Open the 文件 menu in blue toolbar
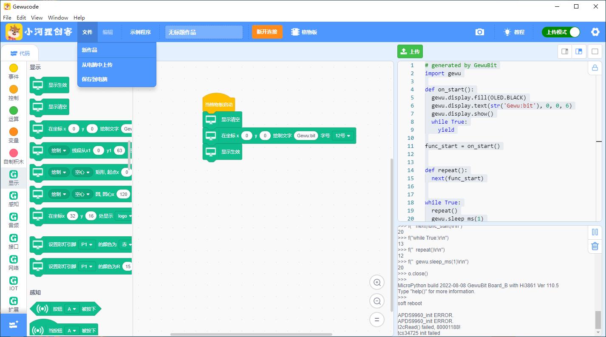Screen dimensions: 606x337 point(87,32)
